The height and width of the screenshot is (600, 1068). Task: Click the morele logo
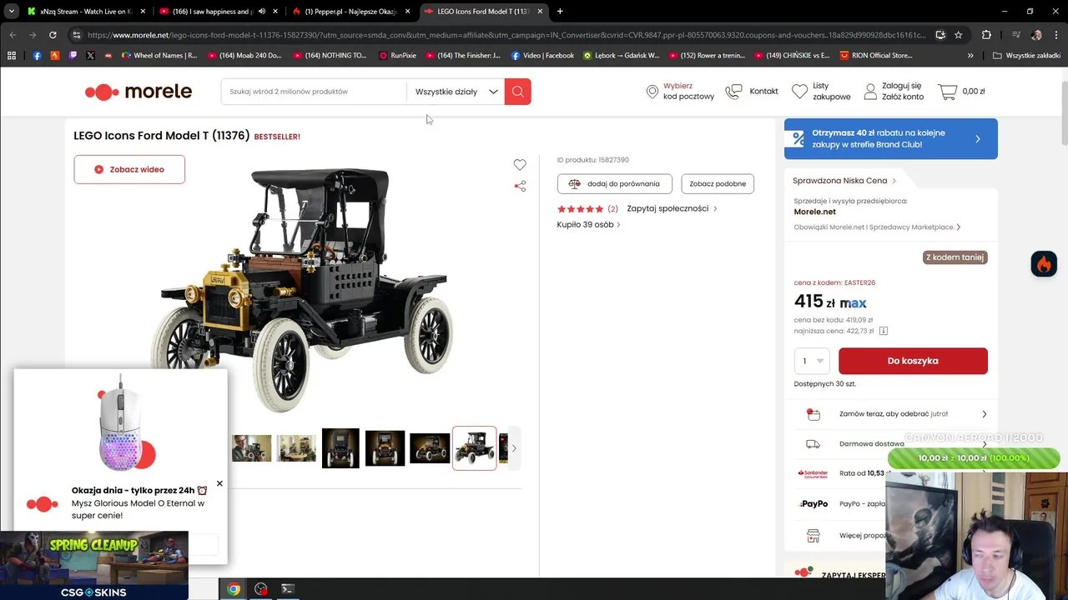tap(139, 92)
